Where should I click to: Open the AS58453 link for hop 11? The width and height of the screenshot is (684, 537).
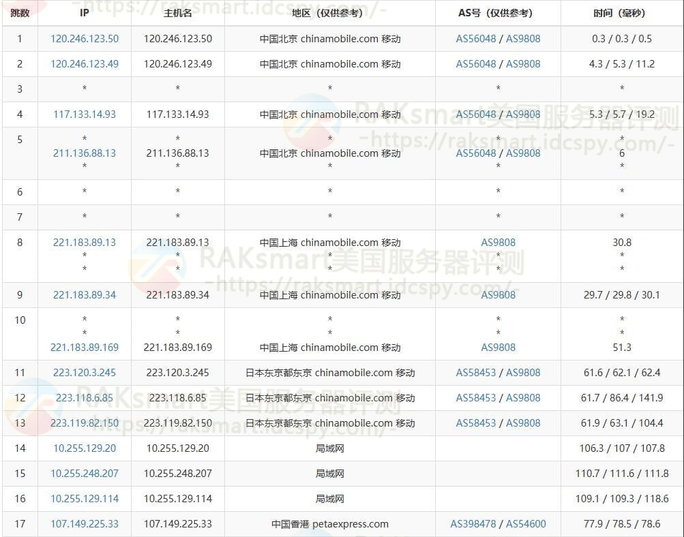(473, 373)
